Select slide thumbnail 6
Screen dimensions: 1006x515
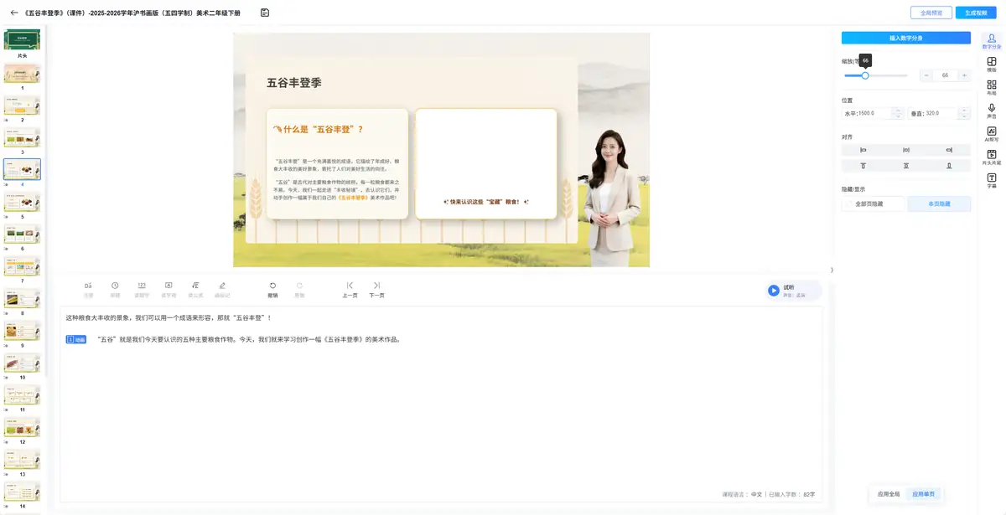[x=22, y=234]
